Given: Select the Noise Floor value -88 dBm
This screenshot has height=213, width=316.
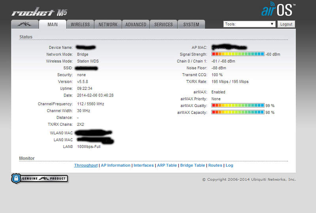Looking at the screenshot, I should click(x=219, y=68).
